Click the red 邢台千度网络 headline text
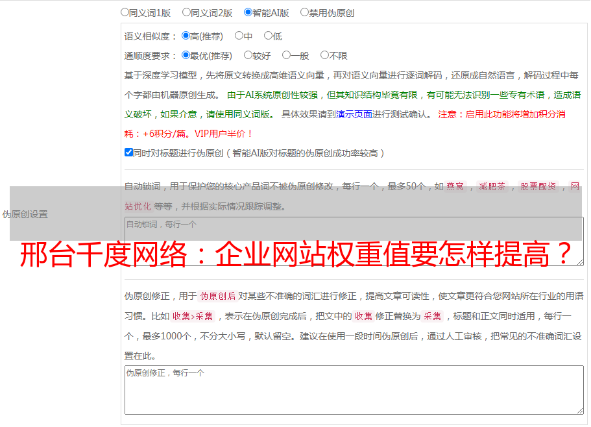This screenshot has width=591, height=427. [x=296, y=255]
